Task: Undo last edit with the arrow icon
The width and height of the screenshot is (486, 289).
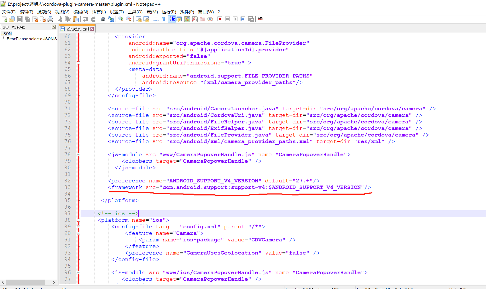Action: pos(85,19)
